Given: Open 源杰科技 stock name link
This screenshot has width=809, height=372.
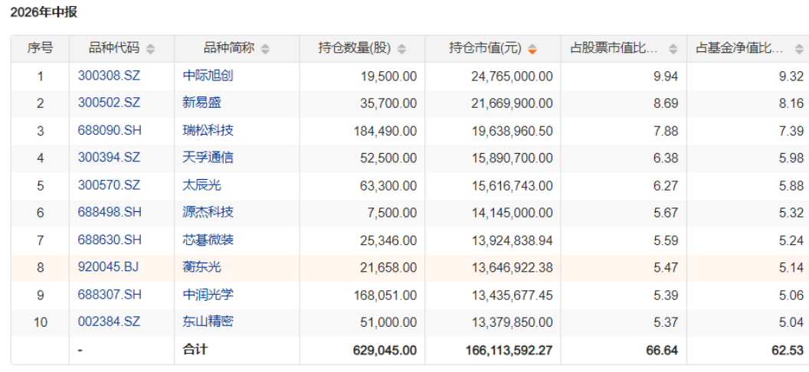Looking at the screenshot, I should coord(208,212).
